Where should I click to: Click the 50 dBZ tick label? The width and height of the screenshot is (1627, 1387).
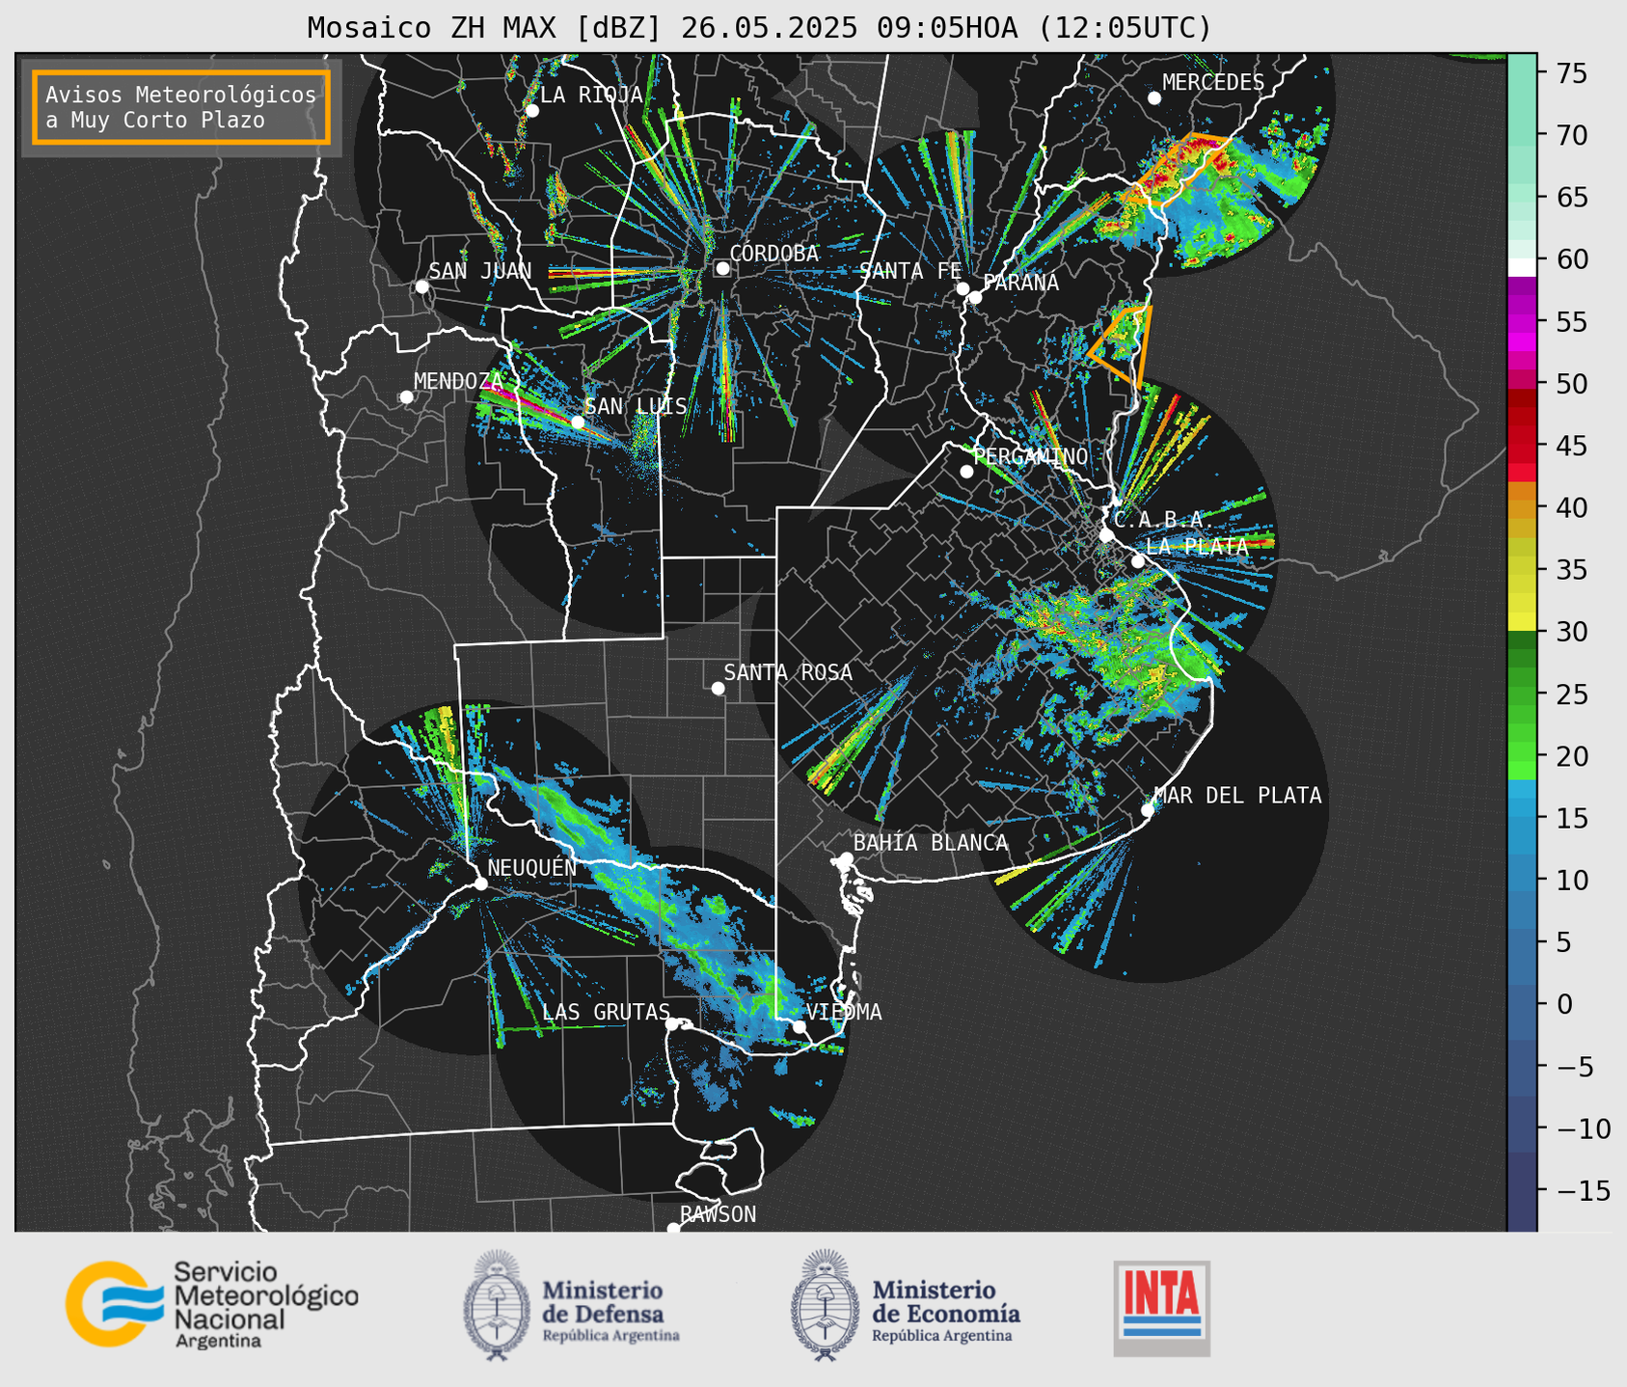1570,384
